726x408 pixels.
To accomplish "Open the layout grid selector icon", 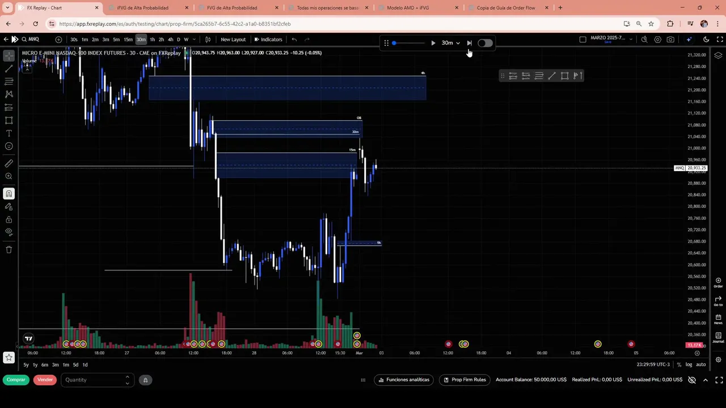I will tap(583, 39).
